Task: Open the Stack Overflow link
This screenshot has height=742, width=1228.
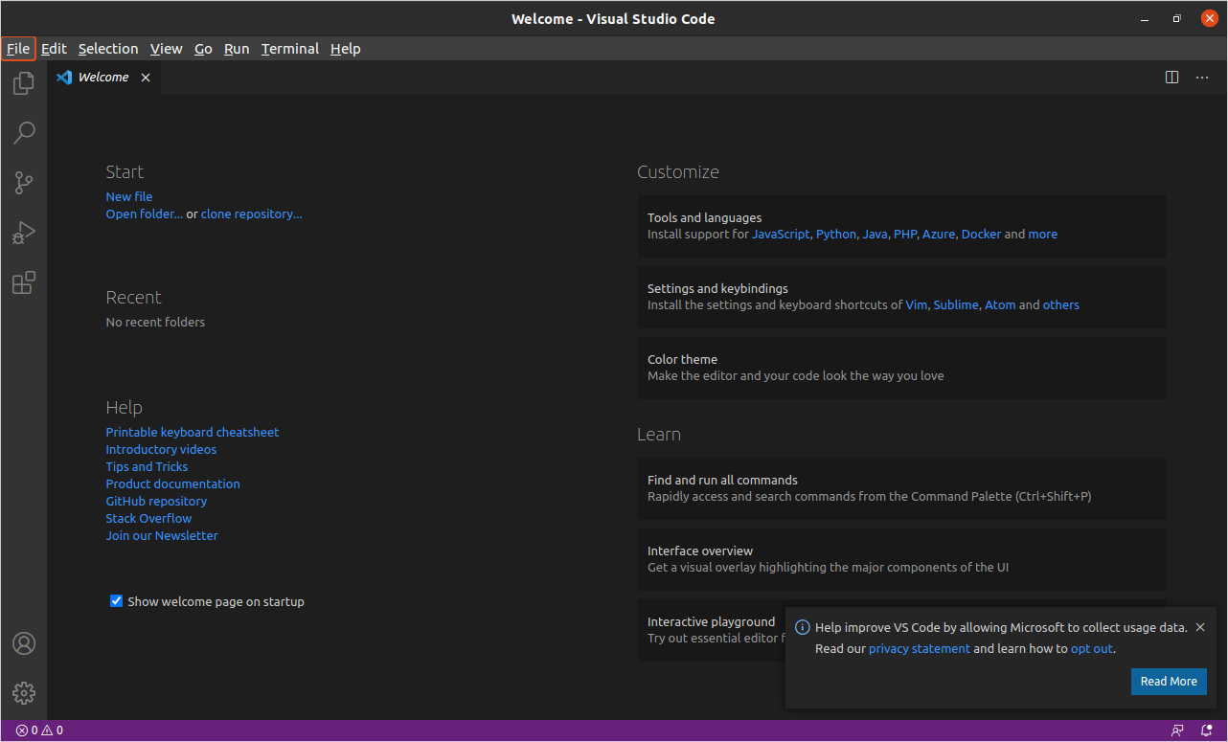Action: pos(149,519)
